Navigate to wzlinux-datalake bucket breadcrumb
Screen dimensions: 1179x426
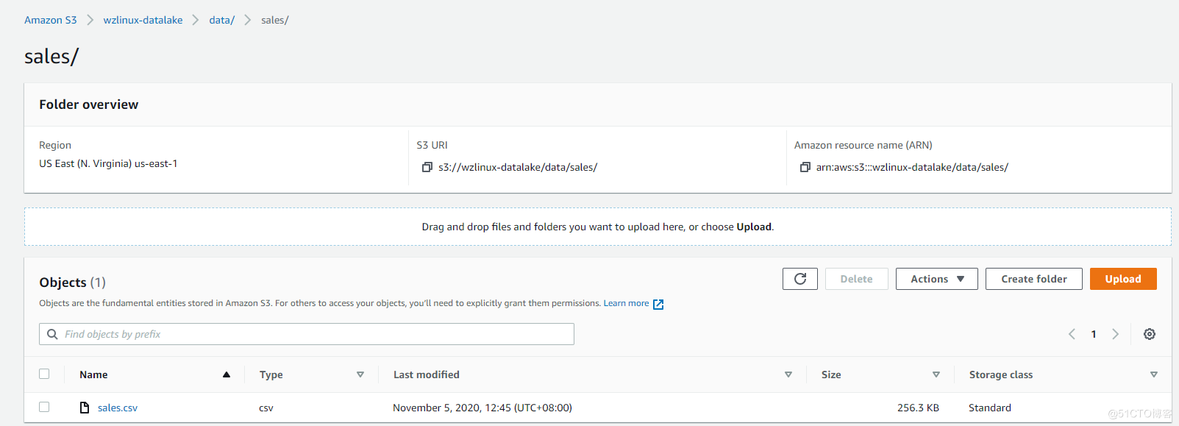143,20
